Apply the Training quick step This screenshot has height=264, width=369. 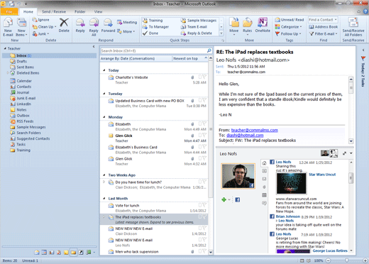point(153,21)
